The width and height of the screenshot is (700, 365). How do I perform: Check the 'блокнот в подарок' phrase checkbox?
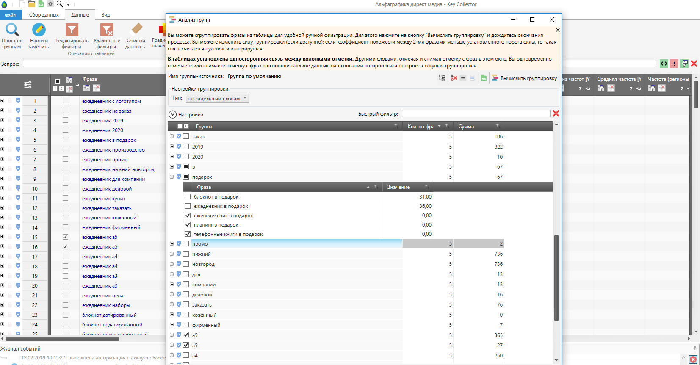tap(188, 197)
